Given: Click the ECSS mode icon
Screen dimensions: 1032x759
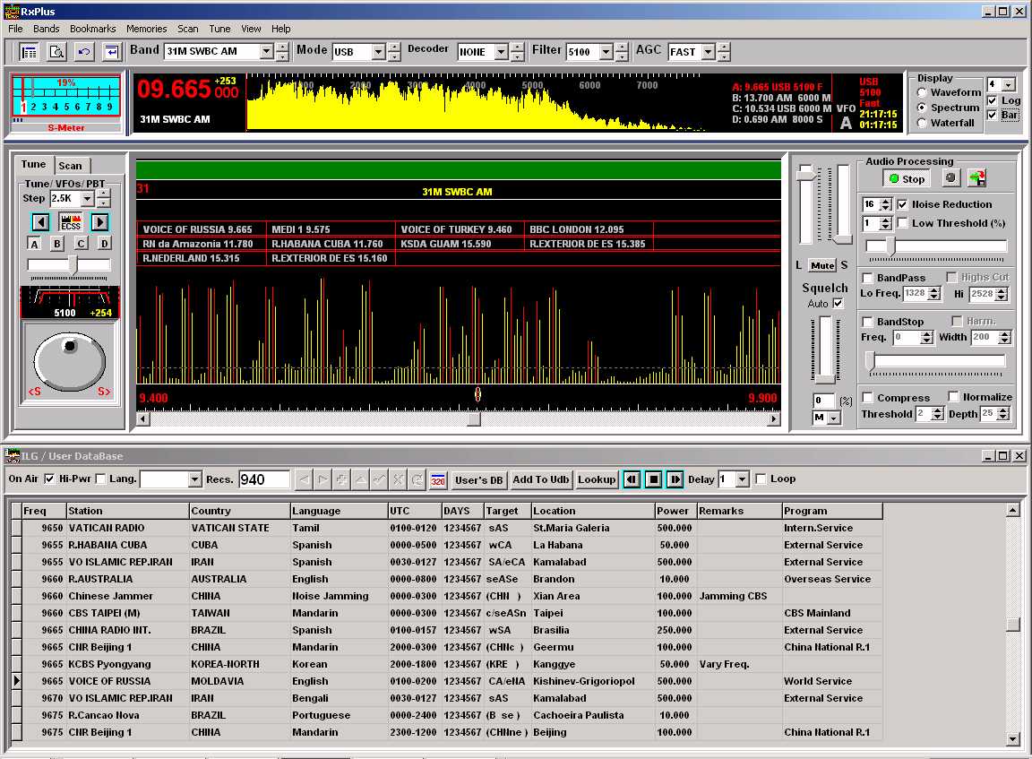Looking at the screenshot, I should coord(70,221).
